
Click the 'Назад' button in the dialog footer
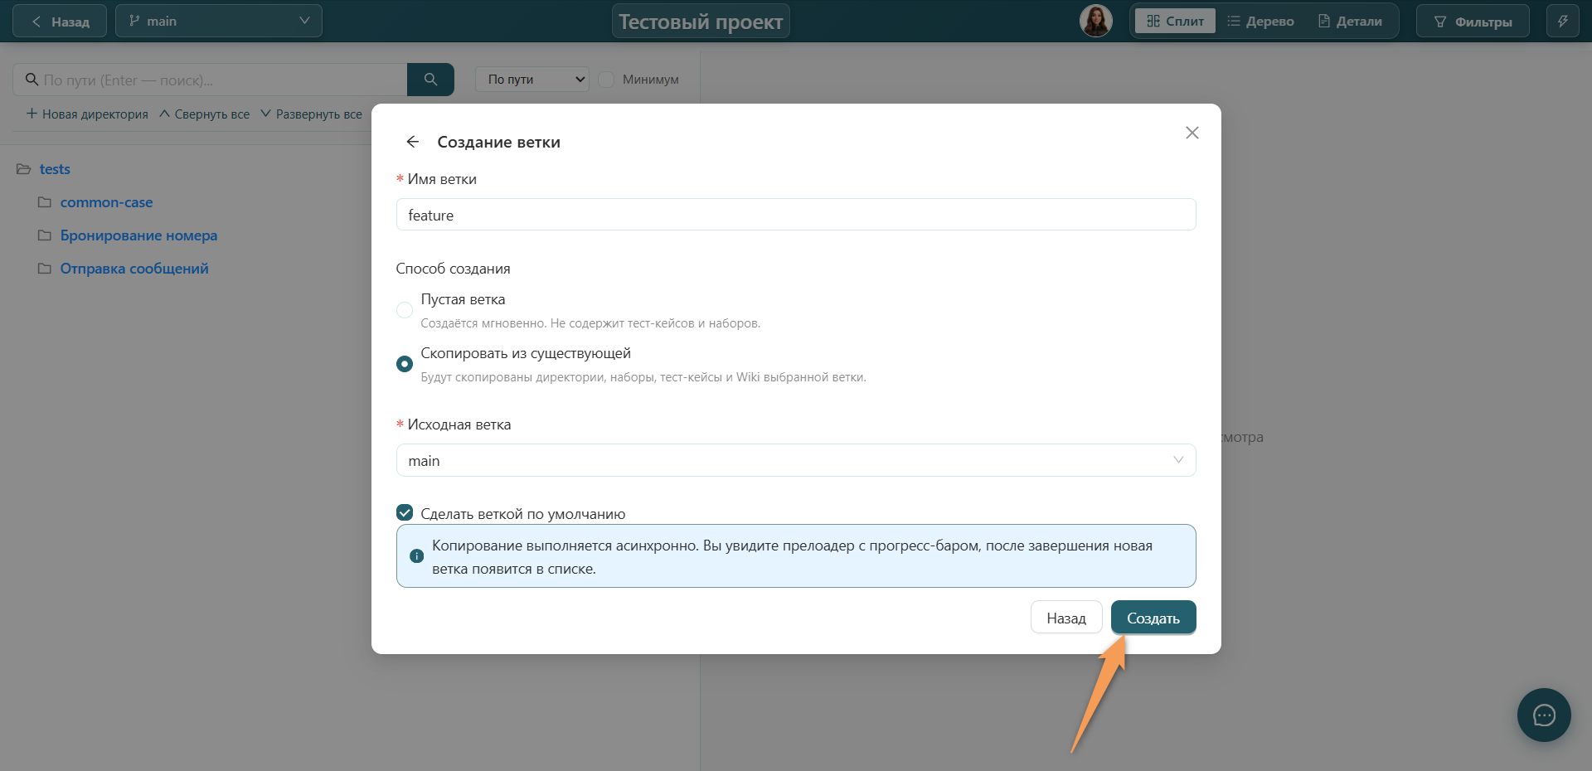pyautogui.click(x=1066, y=618)
